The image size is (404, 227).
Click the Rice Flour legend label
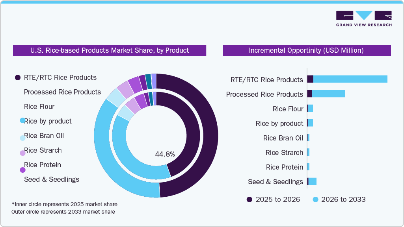(x=39, y=107)
